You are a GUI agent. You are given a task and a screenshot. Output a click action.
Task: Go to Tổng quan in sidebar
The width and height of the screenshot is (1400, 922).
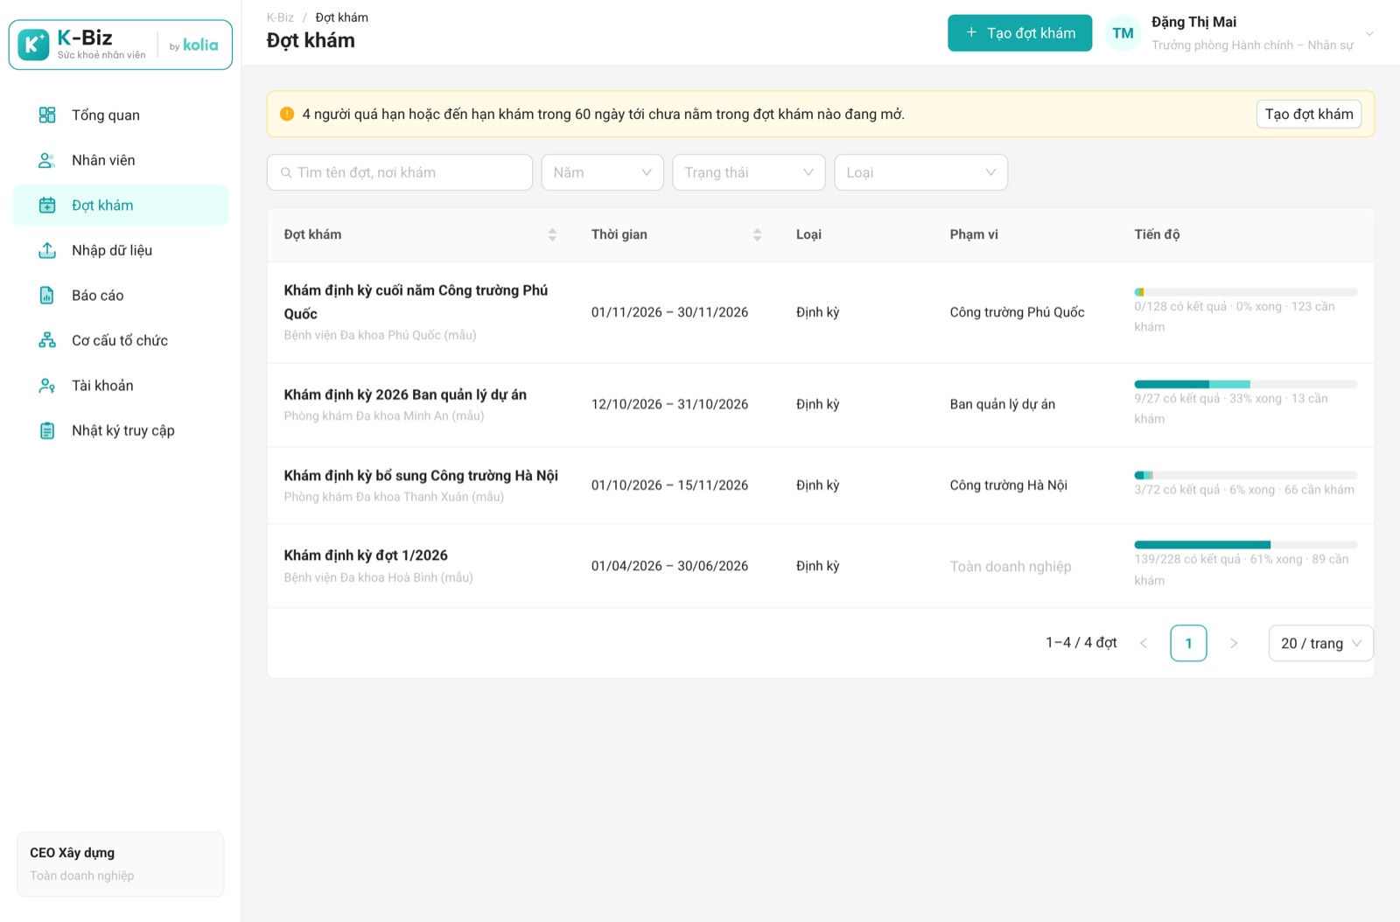point(121,115)
